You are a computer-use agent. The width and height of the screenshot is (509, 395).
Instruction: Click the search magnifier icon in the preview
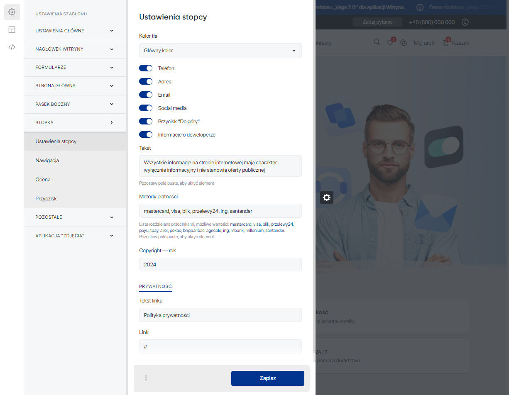[377, 42]
